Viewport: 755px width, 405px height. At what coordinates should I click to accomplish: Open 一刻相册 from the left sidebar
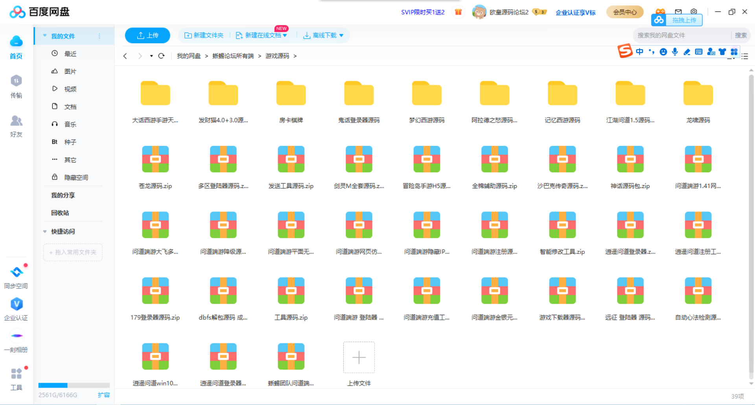click(x=16, y=341)
